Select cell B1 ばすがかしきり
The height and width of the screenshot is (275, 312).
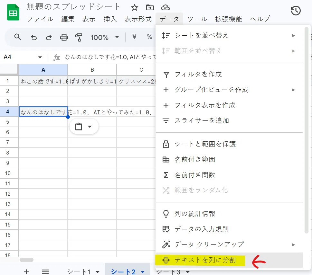(92, 81)
